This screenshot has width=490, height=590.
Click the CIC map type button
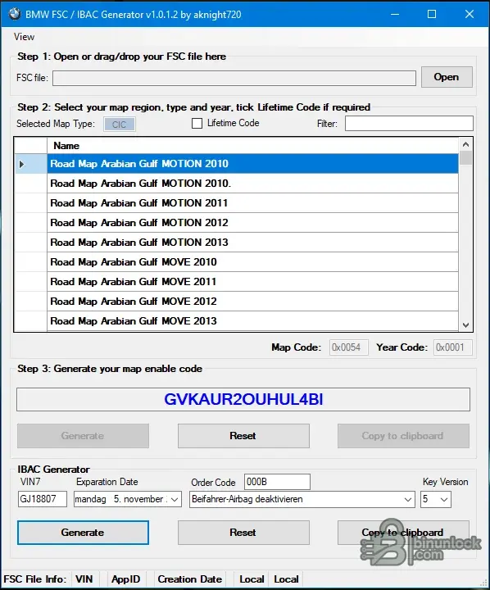(120, 125)
